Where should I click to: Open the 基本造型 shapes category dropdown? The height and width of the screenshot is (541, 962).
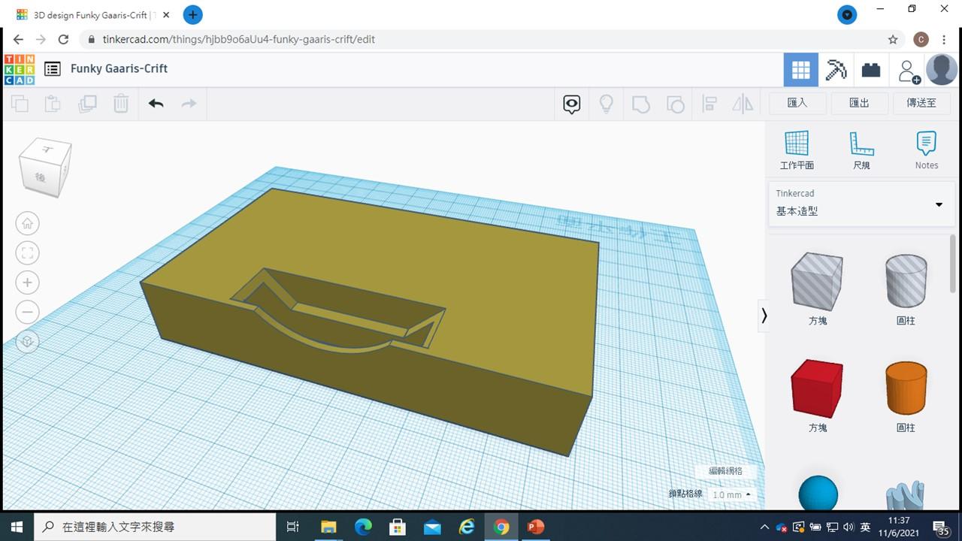[x=861, y=204]
